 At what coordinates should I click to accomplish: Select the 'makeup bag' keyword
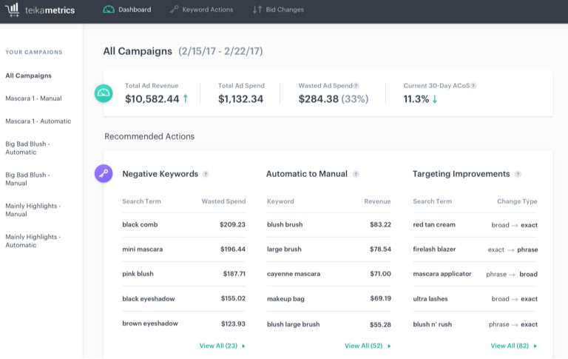285,299
